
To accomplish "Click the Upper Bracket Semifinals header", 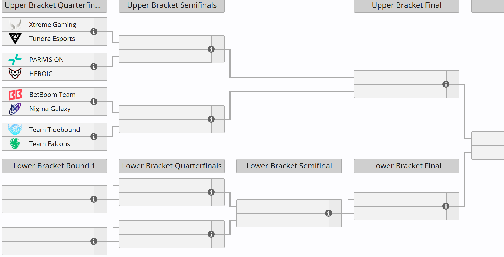I will pos(172,6).
